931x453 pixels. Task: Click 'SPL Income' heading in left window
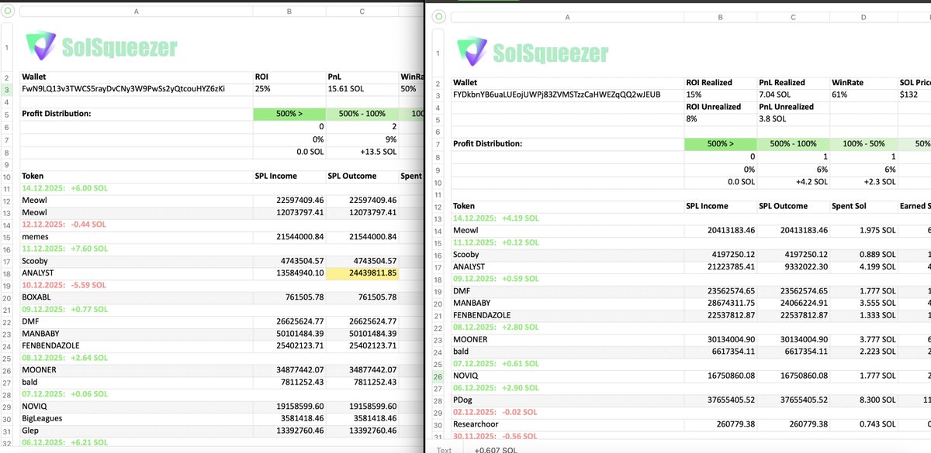click(276, 176)
